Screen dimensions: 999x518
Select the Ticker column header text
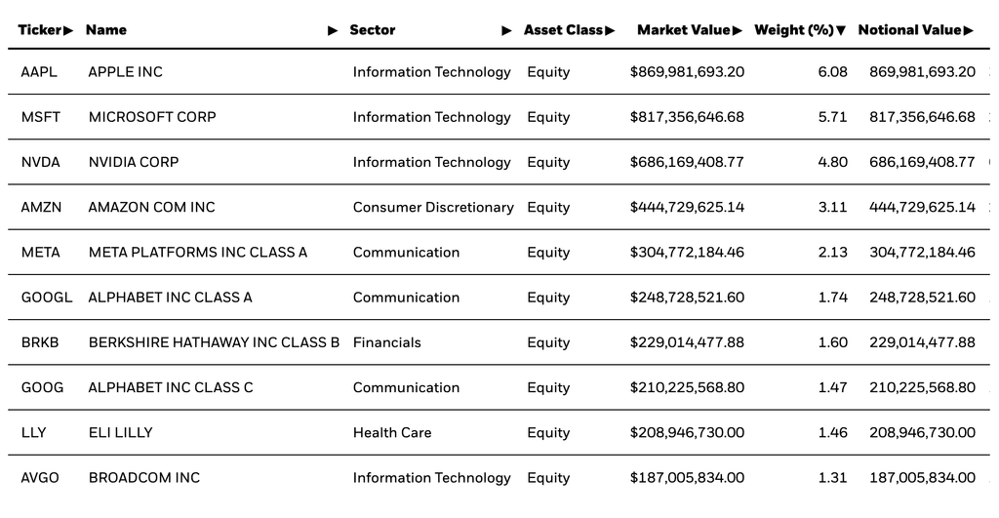click(x=39, y=30)
